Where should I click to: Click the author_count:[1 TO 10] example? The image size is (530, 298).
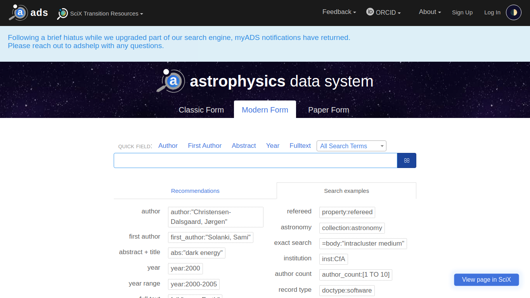click(x=356, y=275)
